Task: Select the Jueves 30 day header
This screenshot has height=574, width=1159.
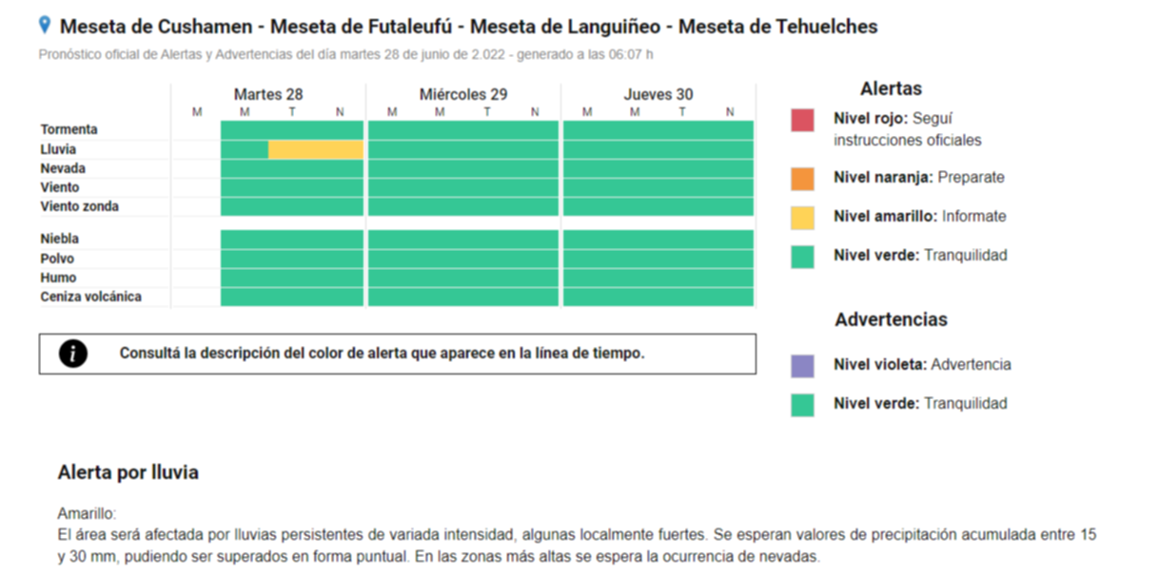Action: tap(658, 94)
